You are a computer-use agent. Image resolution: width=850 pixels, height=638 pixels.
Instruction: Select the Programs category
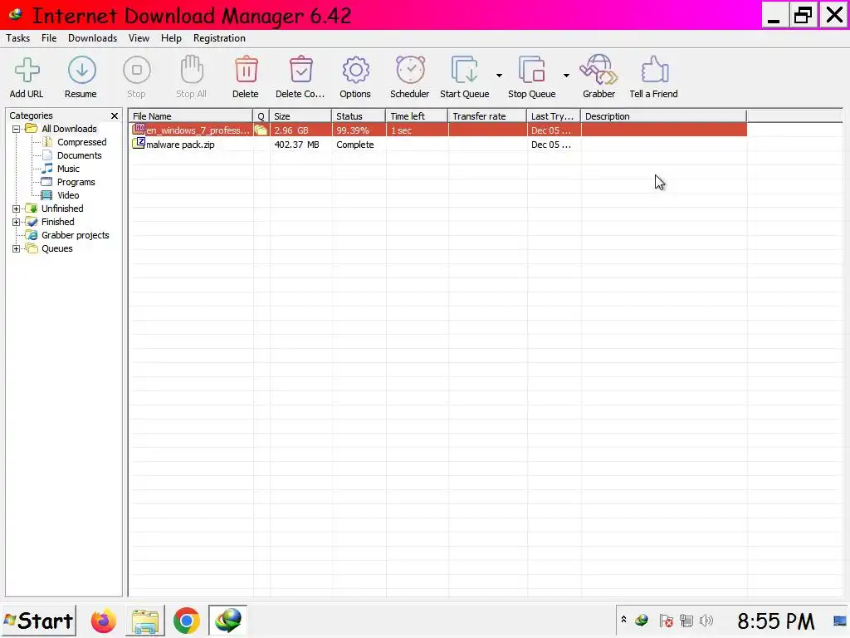click(76, 182)
